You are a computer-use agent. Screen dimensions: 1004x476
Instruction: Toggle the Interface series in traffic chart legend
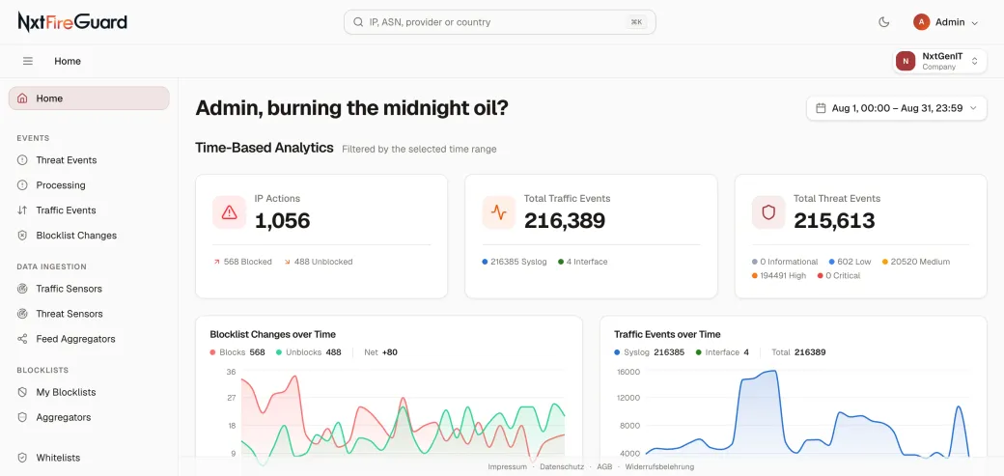722,352
